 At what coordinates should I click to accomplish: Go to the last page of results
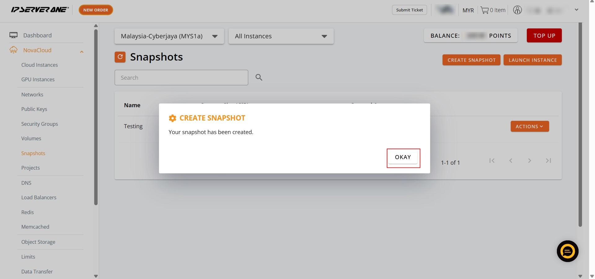548,161
